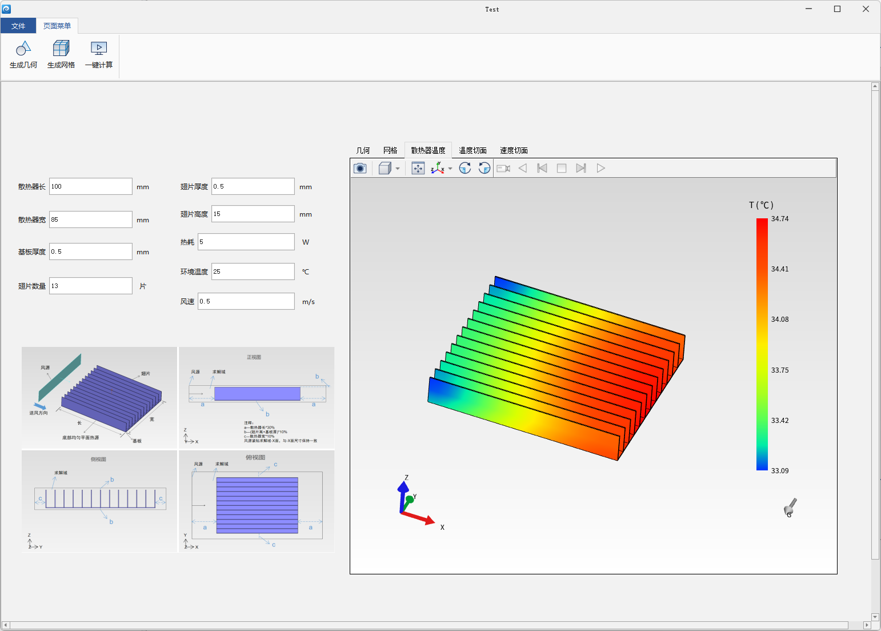Click the 正视图 front view diagram
The image size is (881, 631).
click(257, 397)
